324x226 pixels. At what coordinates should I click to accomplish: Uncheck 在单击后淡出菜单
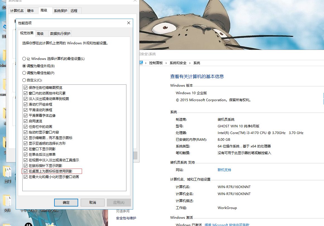point(26,155)
